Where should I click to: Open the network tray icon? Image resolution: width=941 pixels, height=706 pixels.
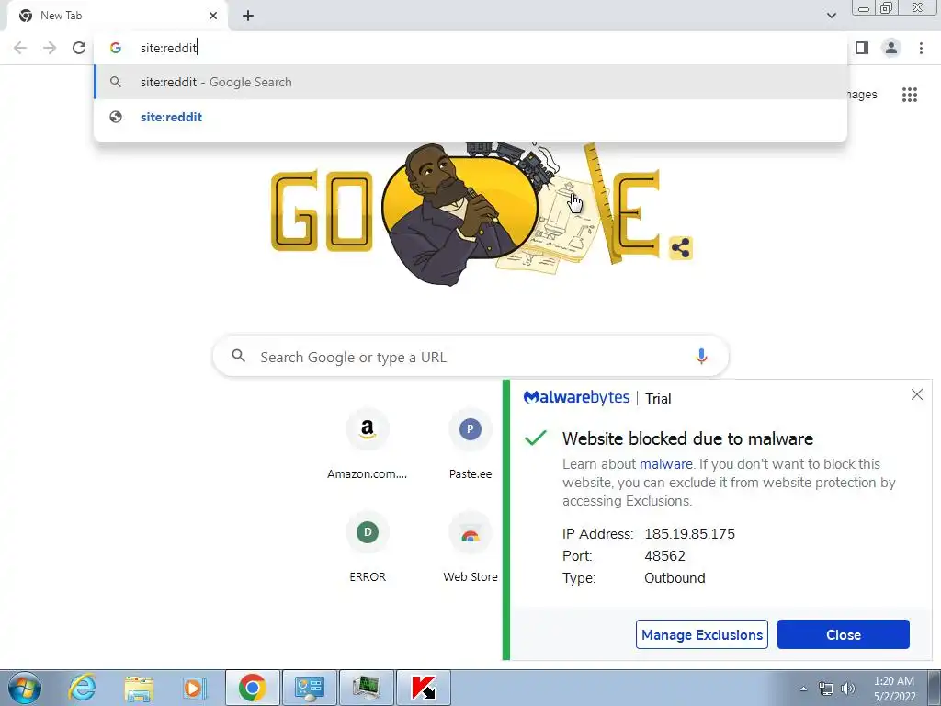[826, 689]
